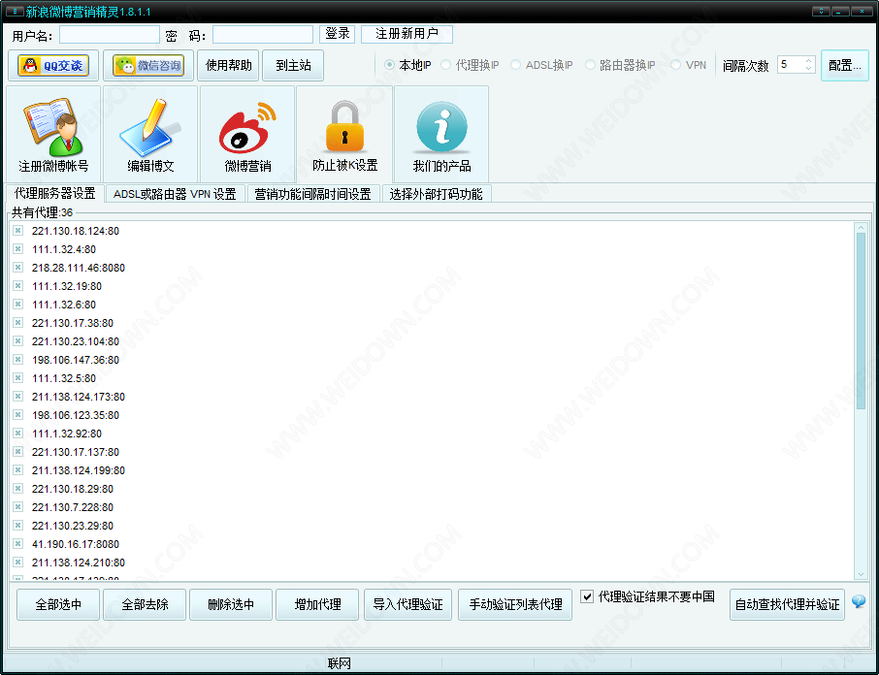Switch to 营销功能间隔时间设置 tab
Image resolution: width=879 pixels, height=675 pixels.
click(312, 194)
